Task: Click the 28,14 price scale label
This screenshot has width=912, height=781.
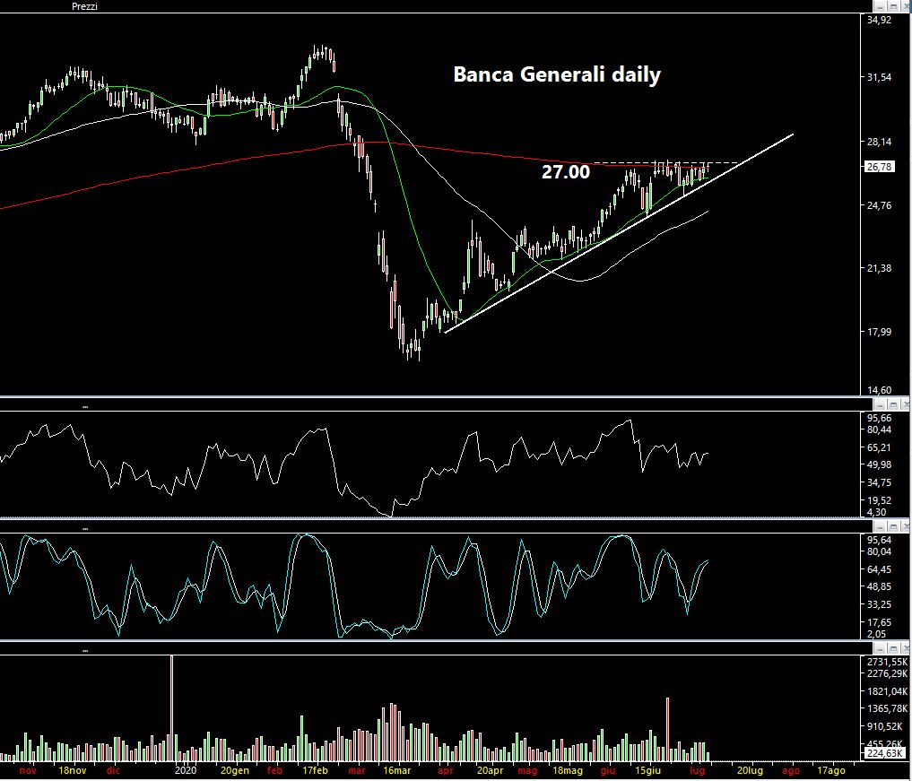Action: click(879, 142)
